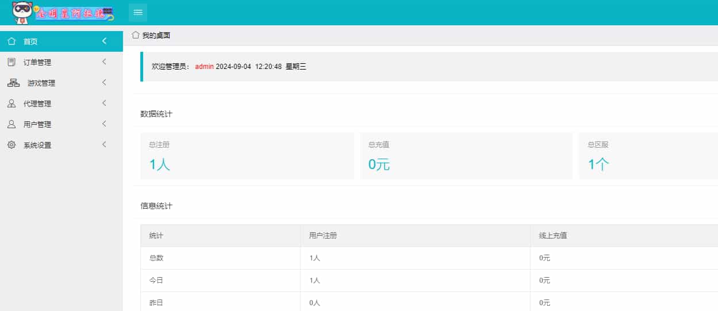This screenshot has height=311, width=718.
Task: Click the agent people icon beside 代理管理
Action: tap(11, 103)
